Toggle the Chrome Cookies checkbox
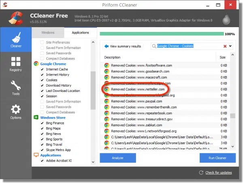Viewport: 243px width, 183px height. pos(42,80)
